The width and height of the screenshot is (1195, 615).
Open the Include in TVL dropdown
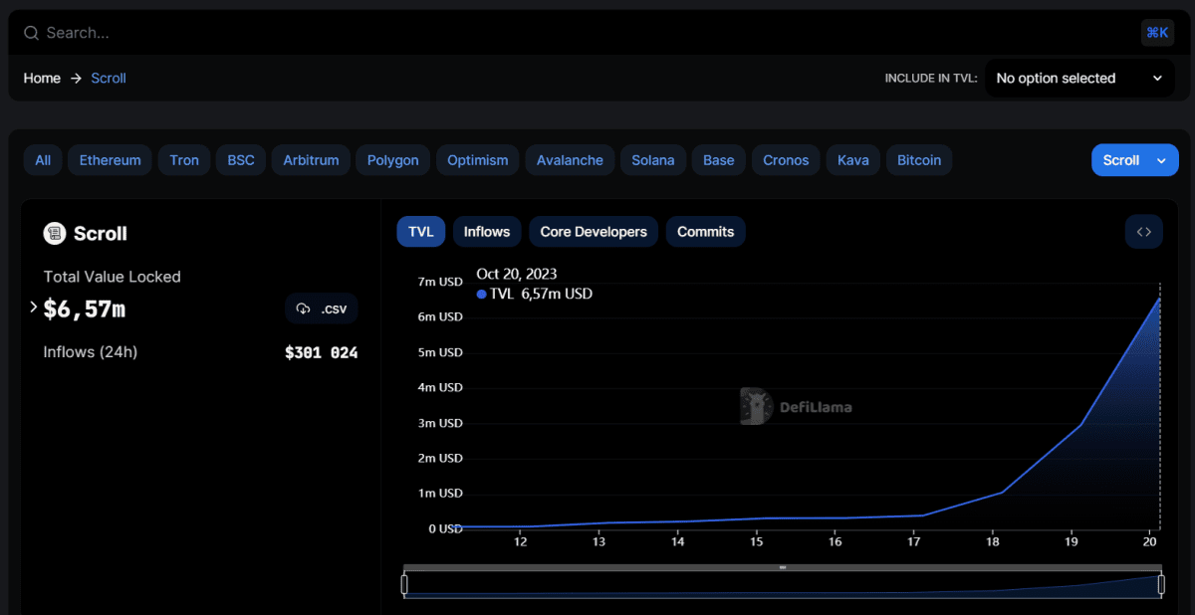click(1079, 78)
